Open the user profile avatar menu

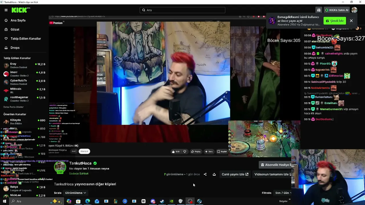354,10
